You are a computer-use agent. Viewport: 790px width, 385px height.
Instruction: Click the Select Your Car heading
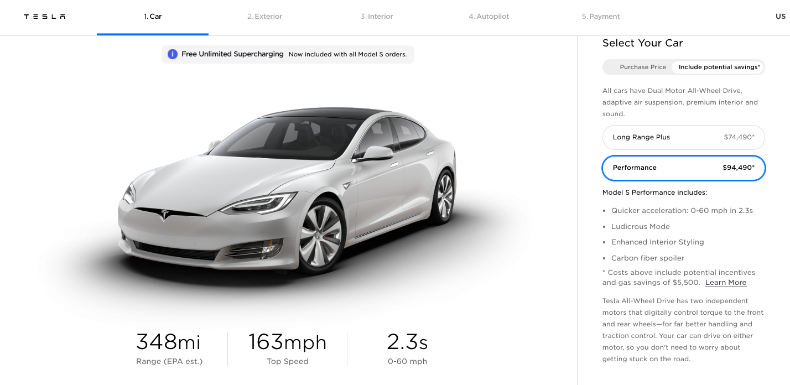[x=642, y=43]
